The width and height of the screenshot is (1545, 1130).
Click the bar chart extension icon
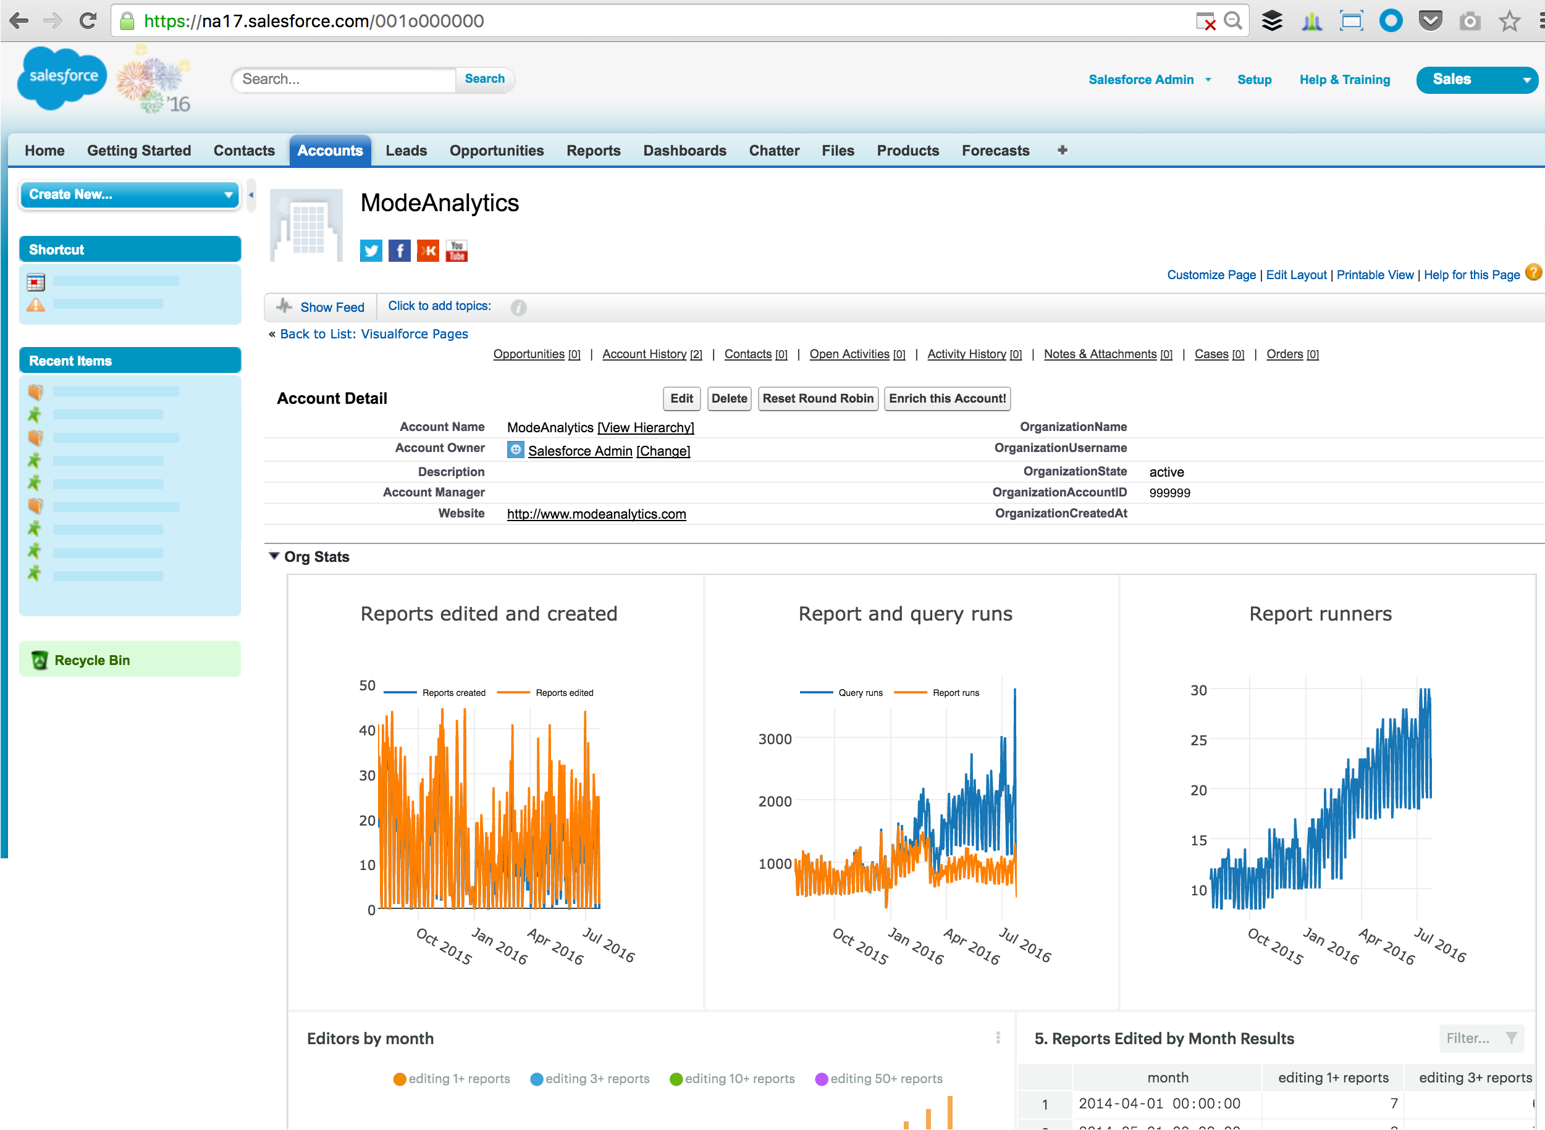[x=1311, y=21]
